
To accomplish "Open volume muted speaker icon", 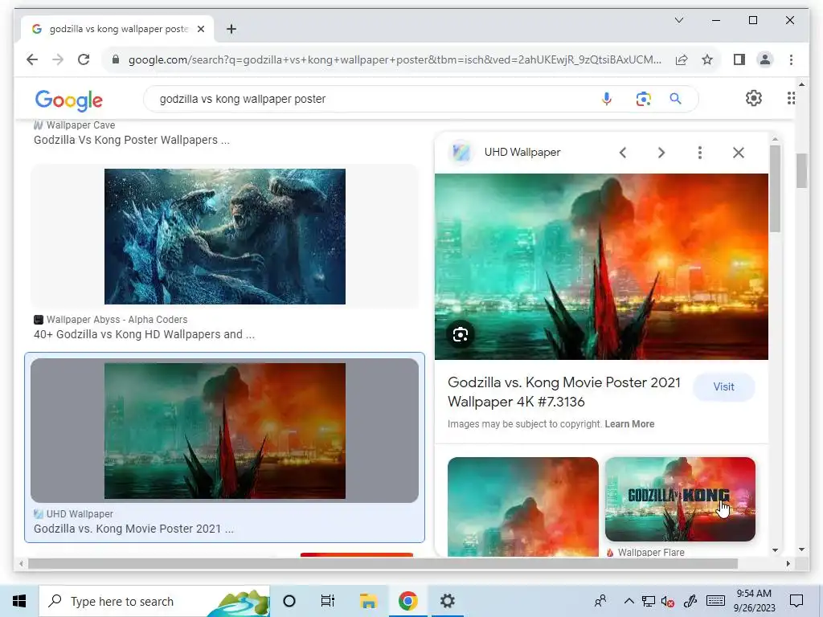I will coord(668,601).
